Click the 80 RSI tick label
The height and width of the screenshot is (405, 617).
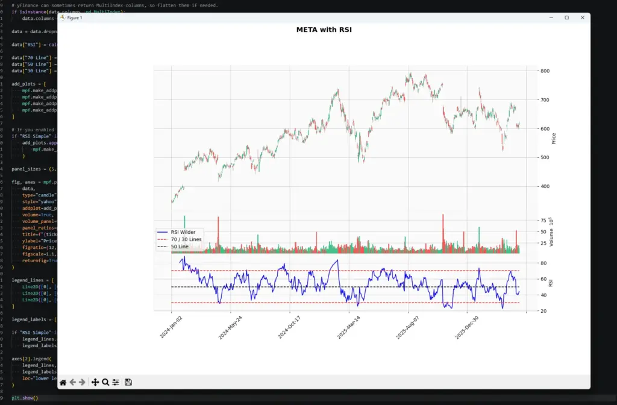[x=543, y=263]
